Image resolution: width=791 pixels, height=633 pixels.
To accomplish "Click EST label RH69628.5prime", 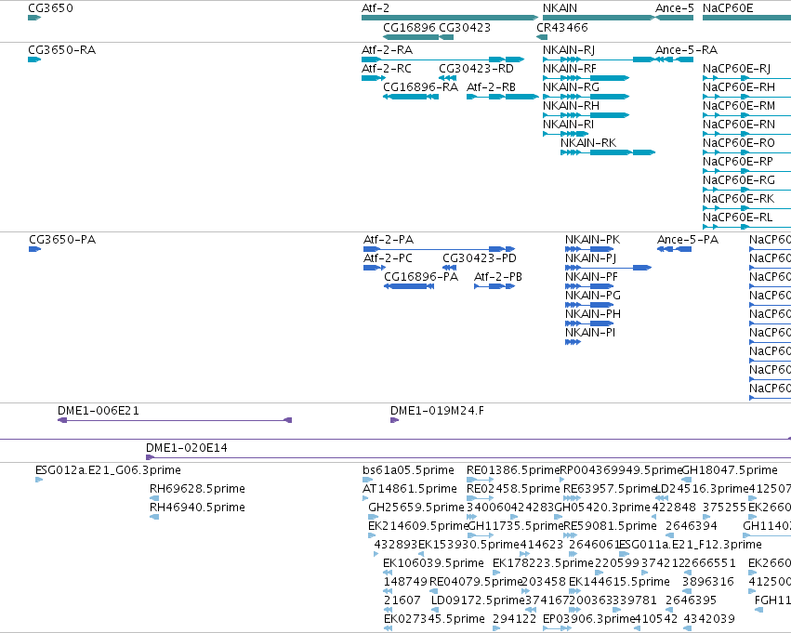I will click(197, 488).
